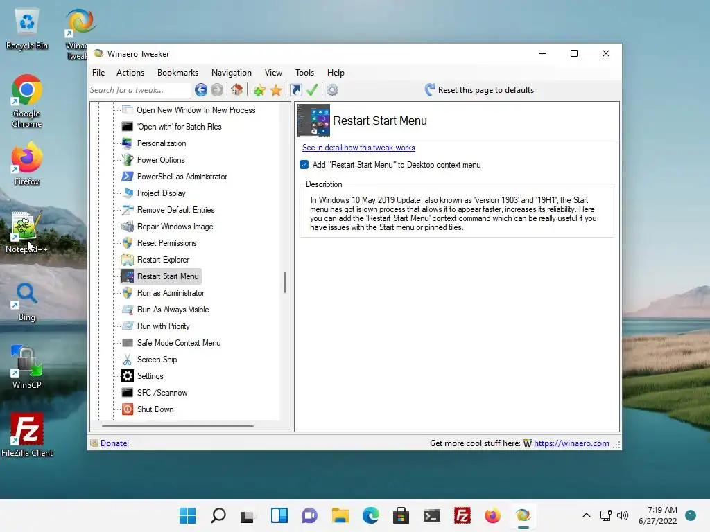Open the https://winaero.com link
The height and width of the screenshot is (532, 710).
[x=571, y=443]
